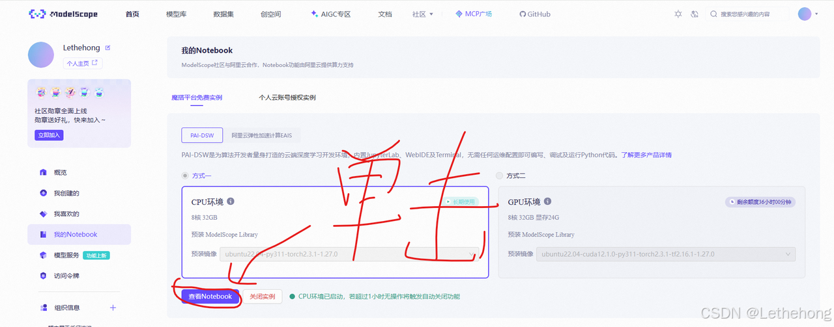Expand the user account dropdown arrow
Viewport: 834px width, 327px height.
(816, 14)
